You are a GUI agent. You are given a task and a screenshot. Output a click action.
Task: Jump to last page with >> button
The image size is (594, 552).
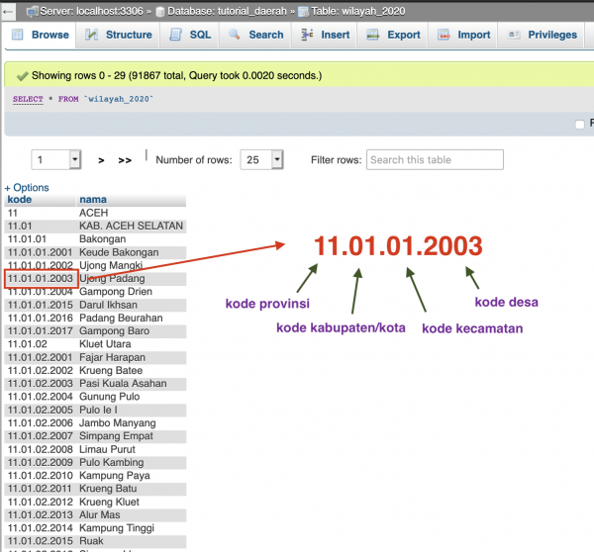pos(125,160)
